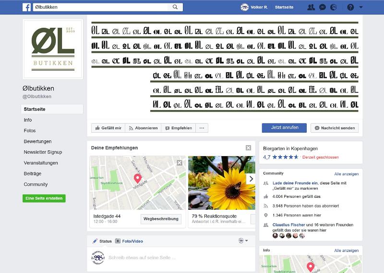Click the Istedgade 44 address text

[x=107, y=216]
